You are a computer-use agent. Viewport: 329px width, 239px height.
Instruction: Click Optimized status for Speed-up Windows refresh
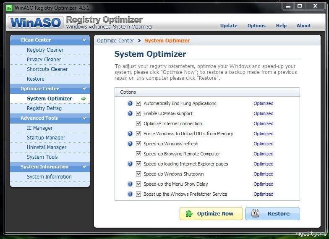click(x=264, y=144)
